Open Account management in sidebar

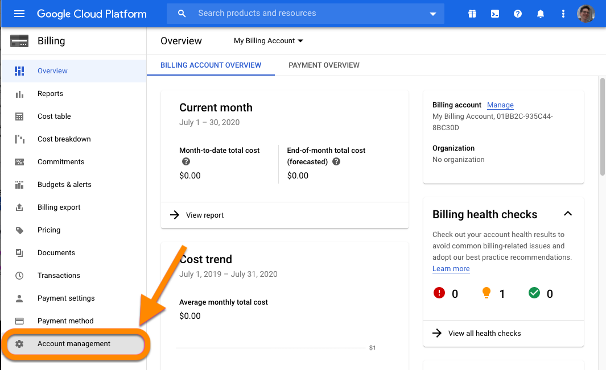pyautogui.click(x=74, y=344)
